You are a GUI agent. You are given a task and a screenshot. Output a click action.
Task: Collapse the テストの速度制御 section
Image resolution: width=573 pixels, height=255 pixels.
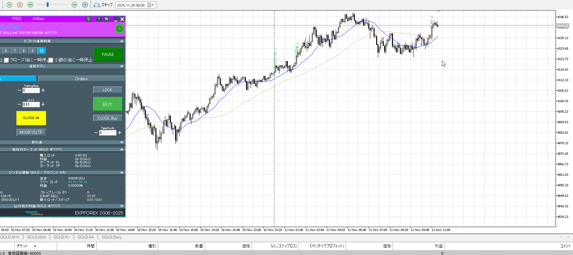[x=122, y=41]
